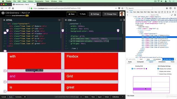Image resolution: width=177 pixels, height=99 pixels.
Task: Select item--4 Flexbox node in inspector
Action: tap(156, 40)
